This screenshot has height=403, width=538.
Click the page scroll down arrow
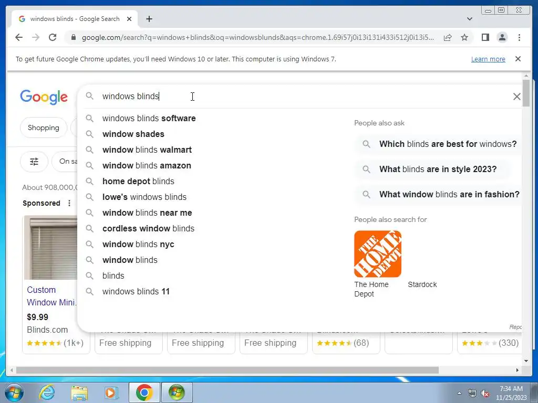tap(526, 361)
